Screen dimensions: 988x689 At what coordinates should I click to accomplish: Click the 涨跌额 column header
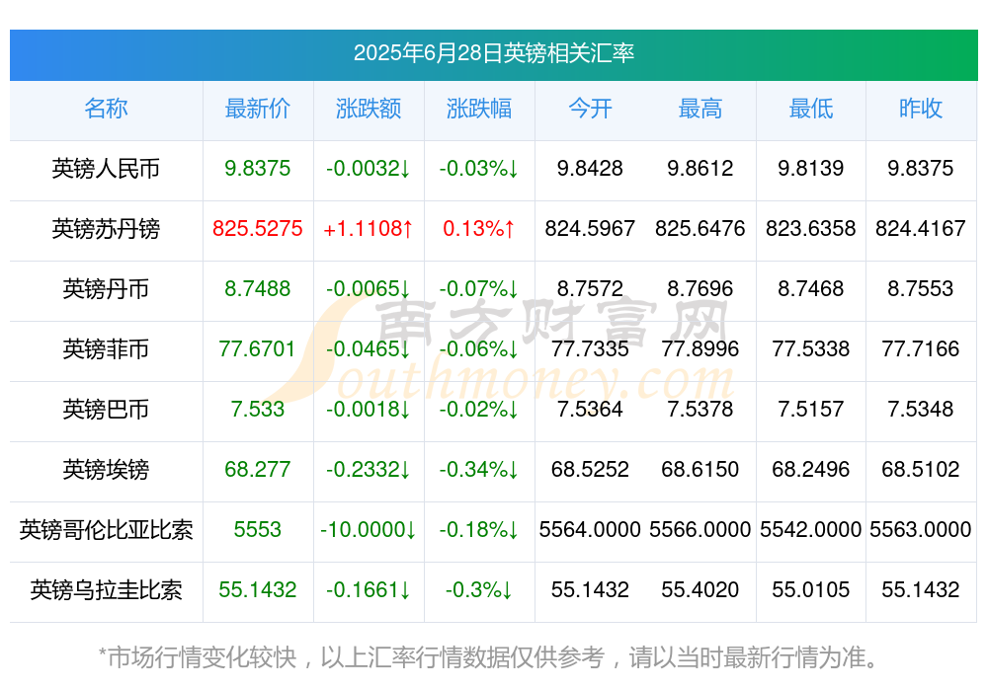point(368,110)
